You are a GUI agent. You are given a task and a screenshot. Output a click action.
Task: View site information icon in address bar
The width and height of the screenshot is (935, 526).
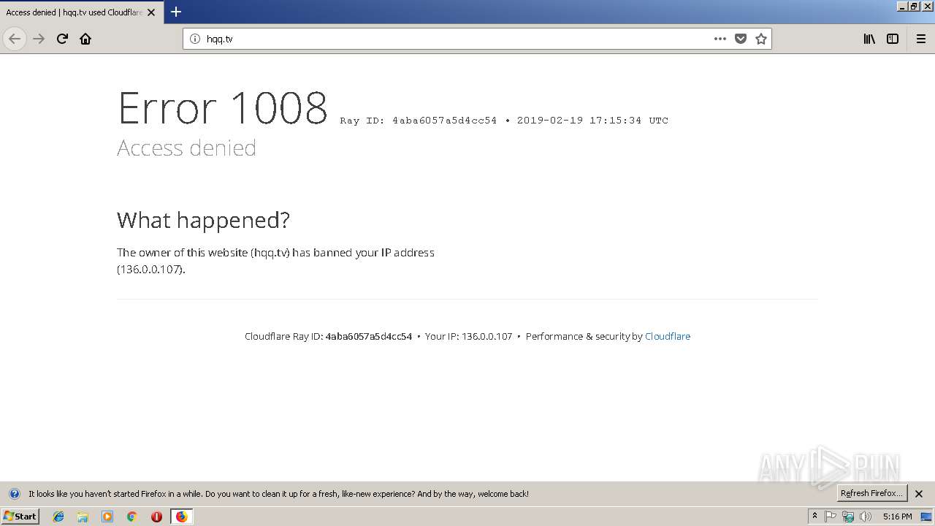click(195, 39)
